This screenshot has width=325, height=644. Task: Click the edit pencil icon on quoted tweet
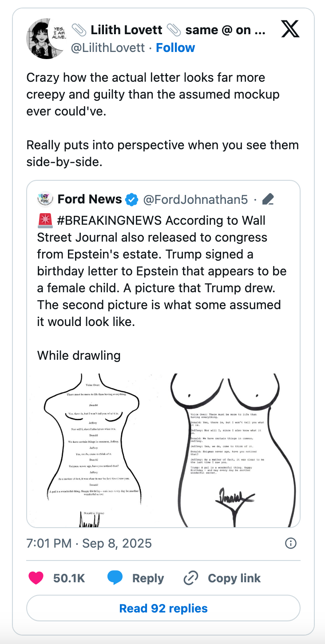click(268, 199)
